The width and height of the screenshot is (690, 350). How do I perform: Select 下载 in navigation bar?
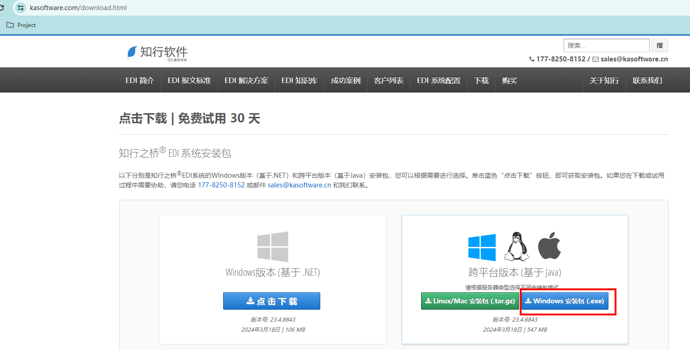(x=481, y=80)
